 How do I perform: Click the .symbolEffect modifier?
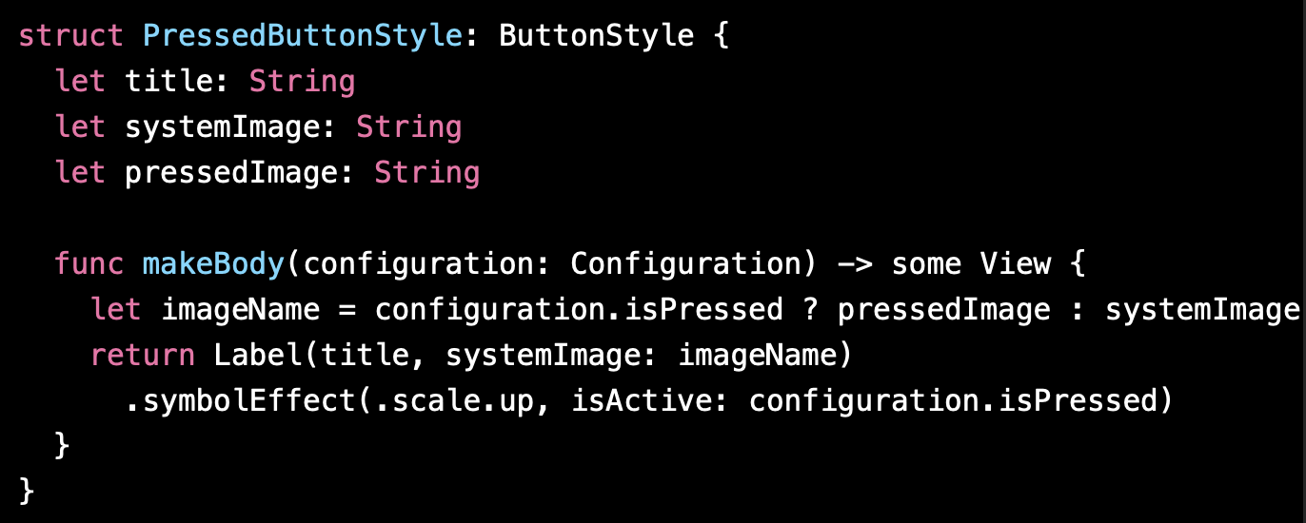pyautogui.click(x=240, y=400)
